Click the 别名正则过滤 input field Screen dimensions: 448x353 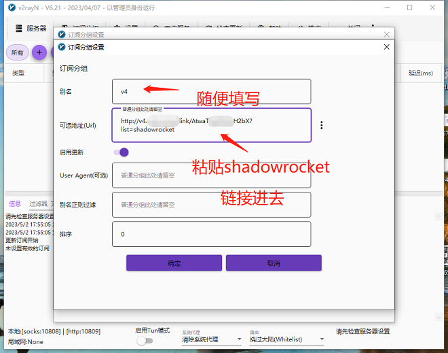(211, 205)
